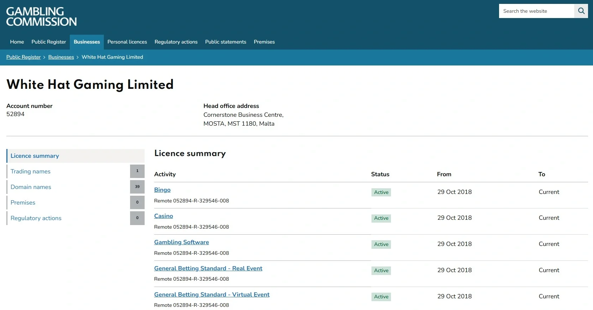Click From date in Gambling Software row

454,244
